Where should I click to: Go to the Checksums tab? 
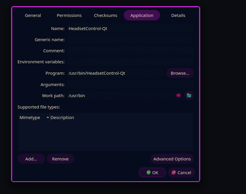coord(106,15)
